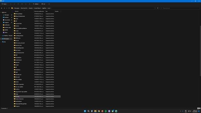Expand the Este equipo chevron

point(1,39)
